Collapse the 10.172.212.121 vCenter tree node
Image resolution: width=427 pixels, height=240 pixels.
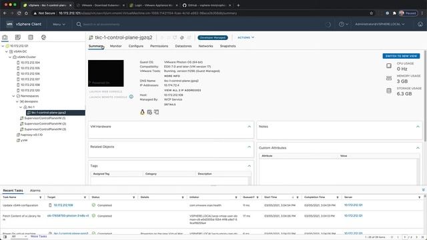[x=3, y=46]
